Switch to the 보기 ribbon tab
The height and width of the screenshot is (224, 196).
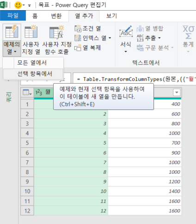point(111,16)
